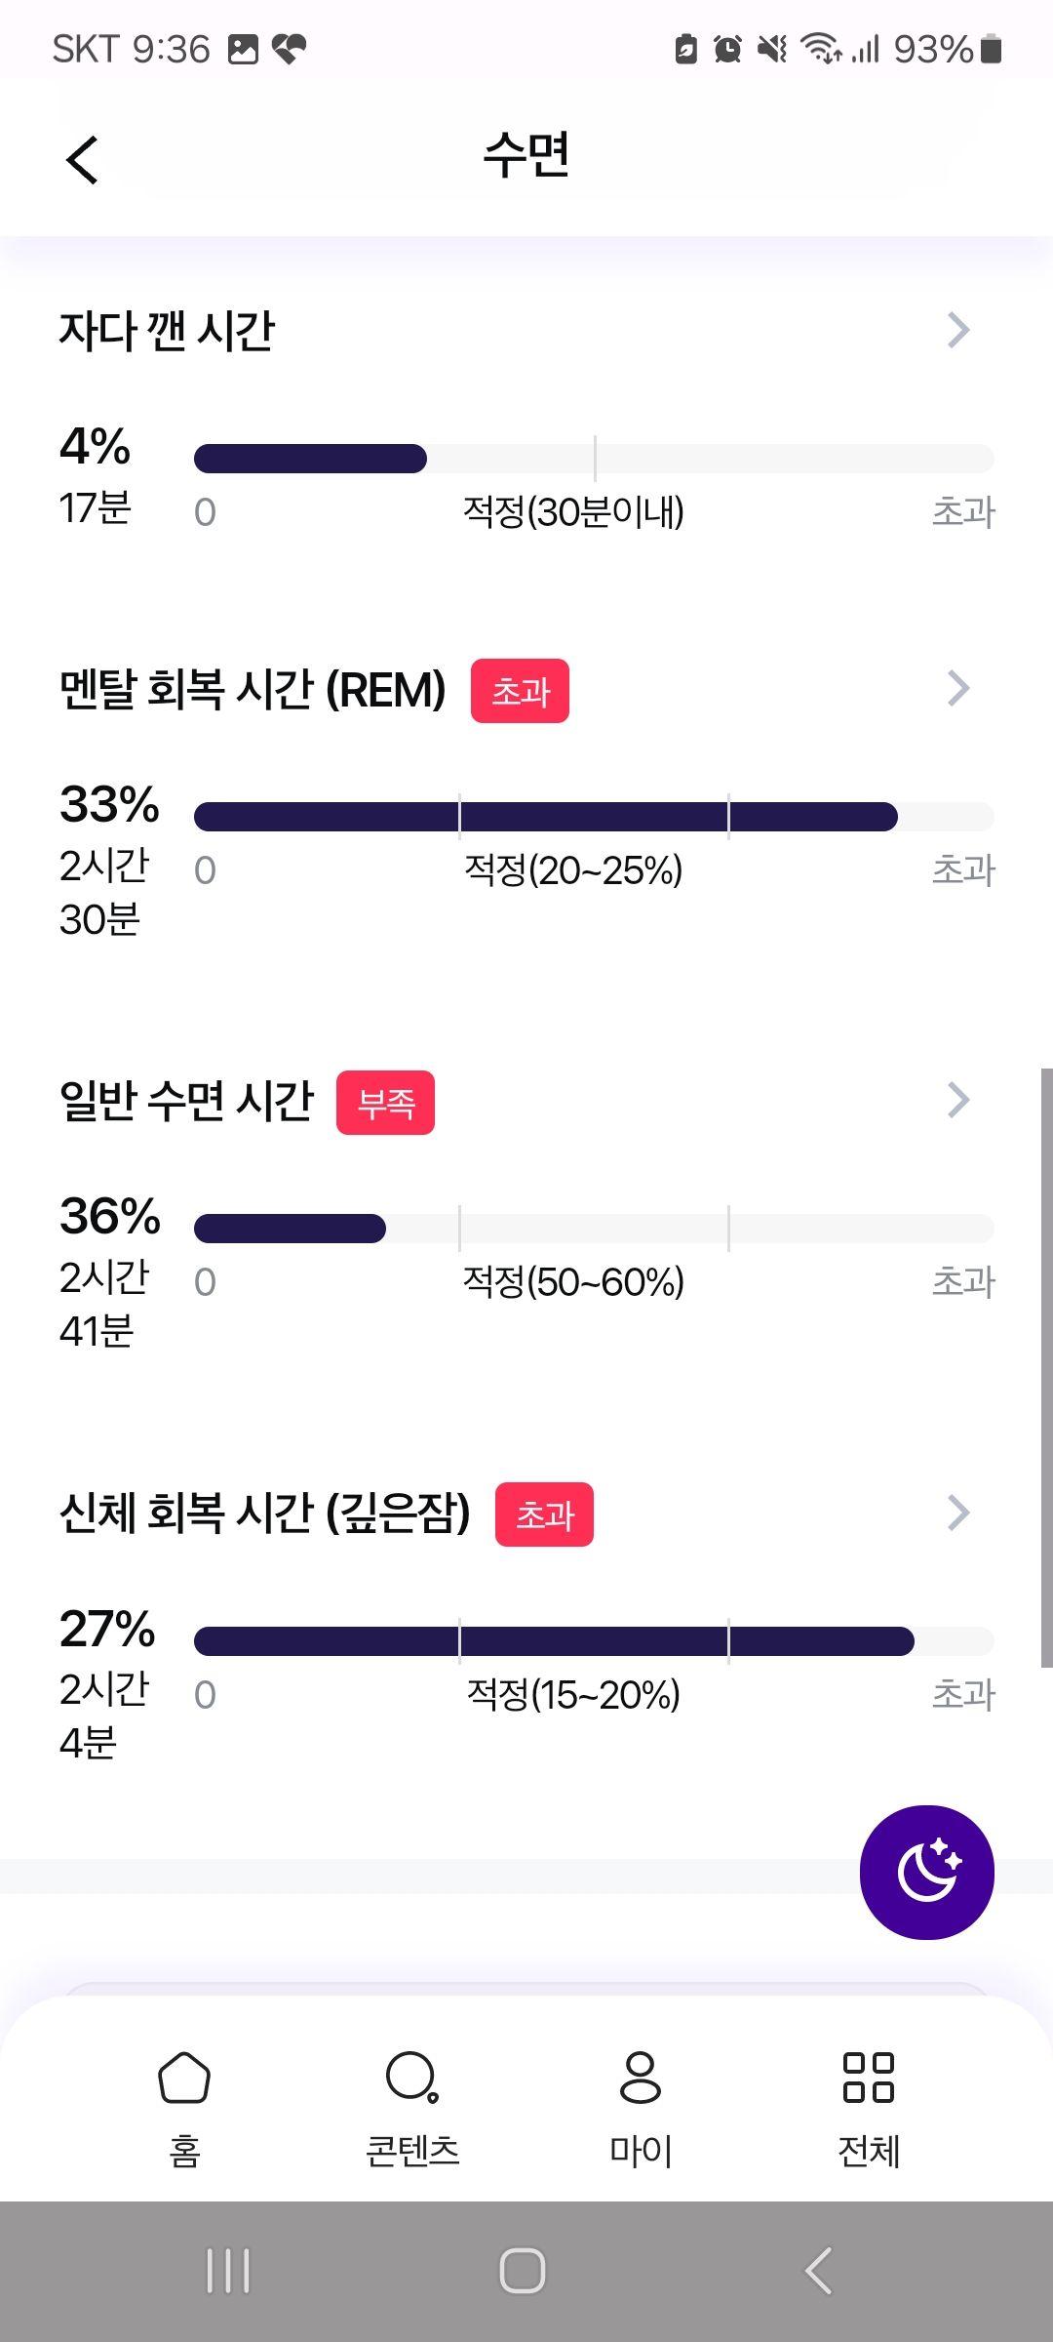Tap the 홈 pentagon icon
Image resolution: width=1053 pixels, height=2342 pixels.
(184, 2077)
